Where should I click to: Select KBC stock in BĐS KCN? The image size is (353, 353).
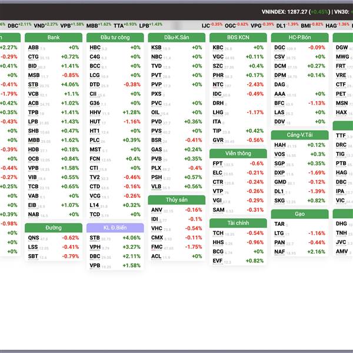[x=238, y=48]
